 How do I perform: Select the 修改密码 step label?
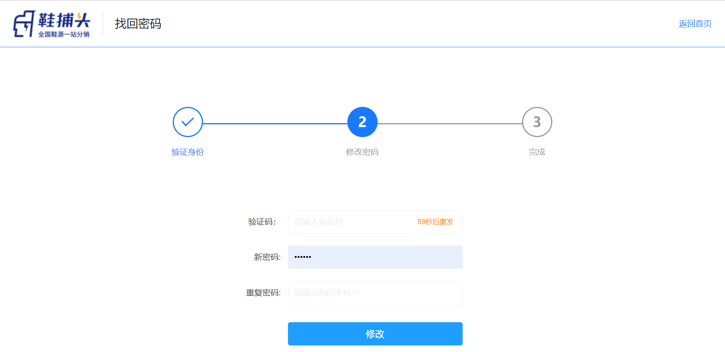[x=362, y=152]
